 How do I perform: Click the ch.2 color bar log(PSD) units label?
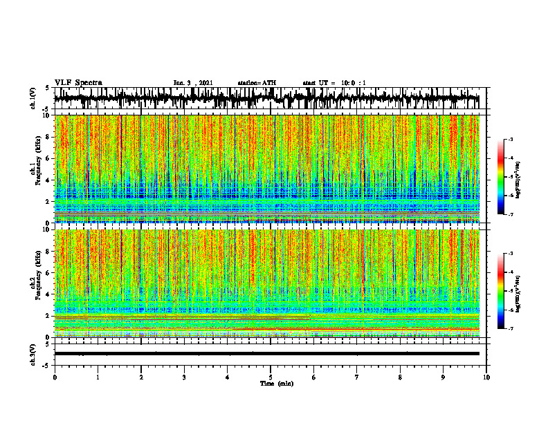click(519, 294)
